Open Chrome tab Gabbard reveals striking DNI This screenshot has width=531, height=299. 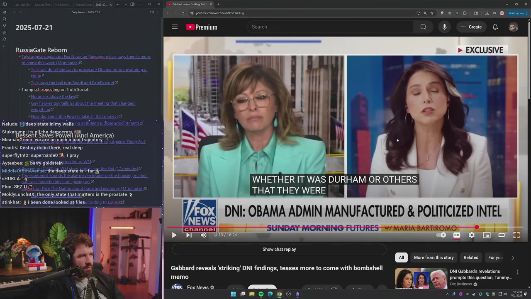(189, 4)
